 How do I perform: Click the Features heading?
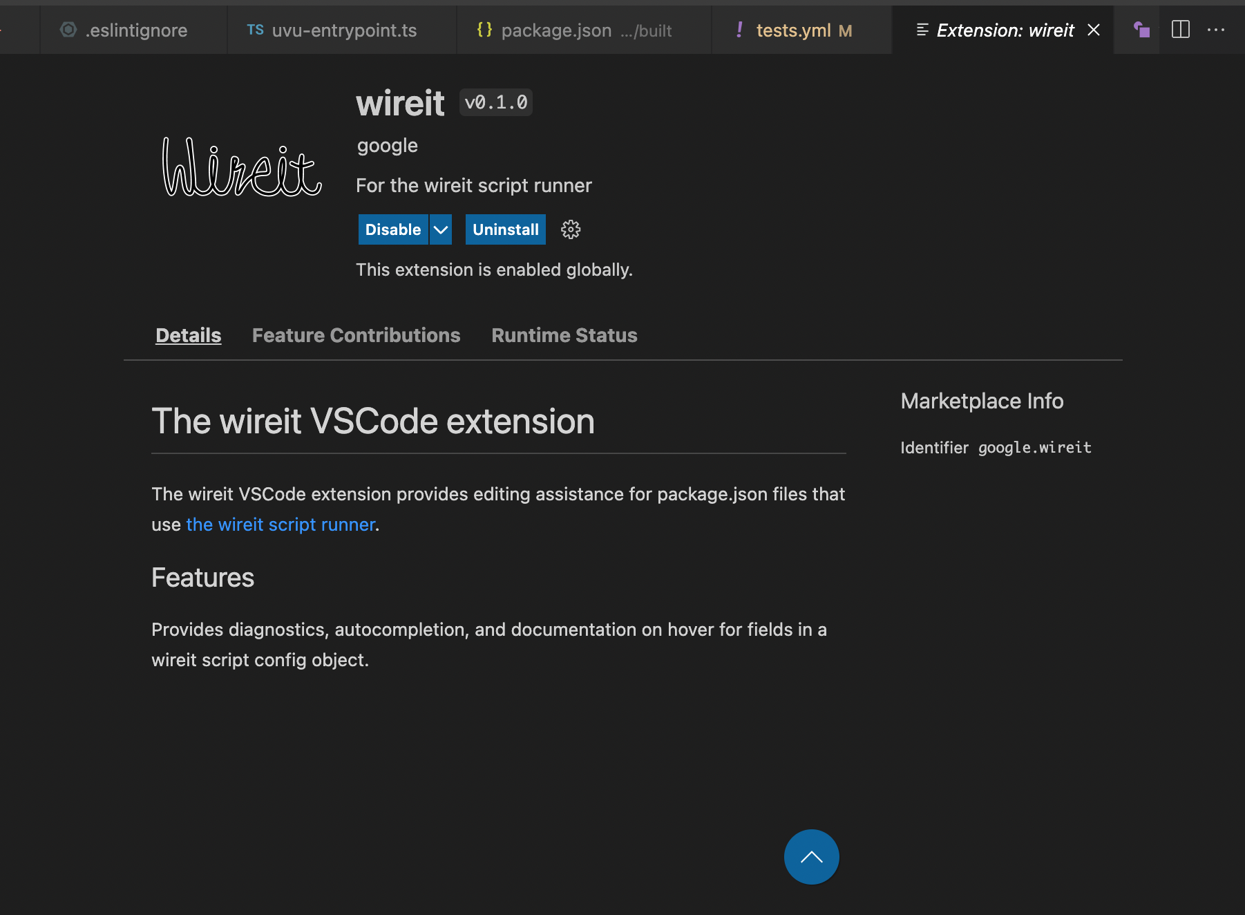[x=203, y=578]
